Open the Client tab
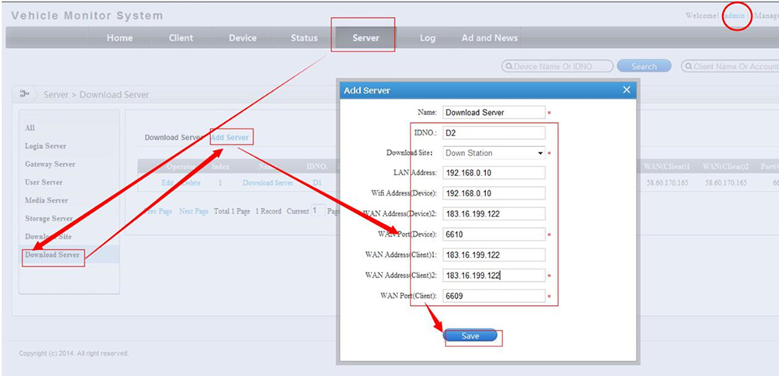 coord(181,37)
